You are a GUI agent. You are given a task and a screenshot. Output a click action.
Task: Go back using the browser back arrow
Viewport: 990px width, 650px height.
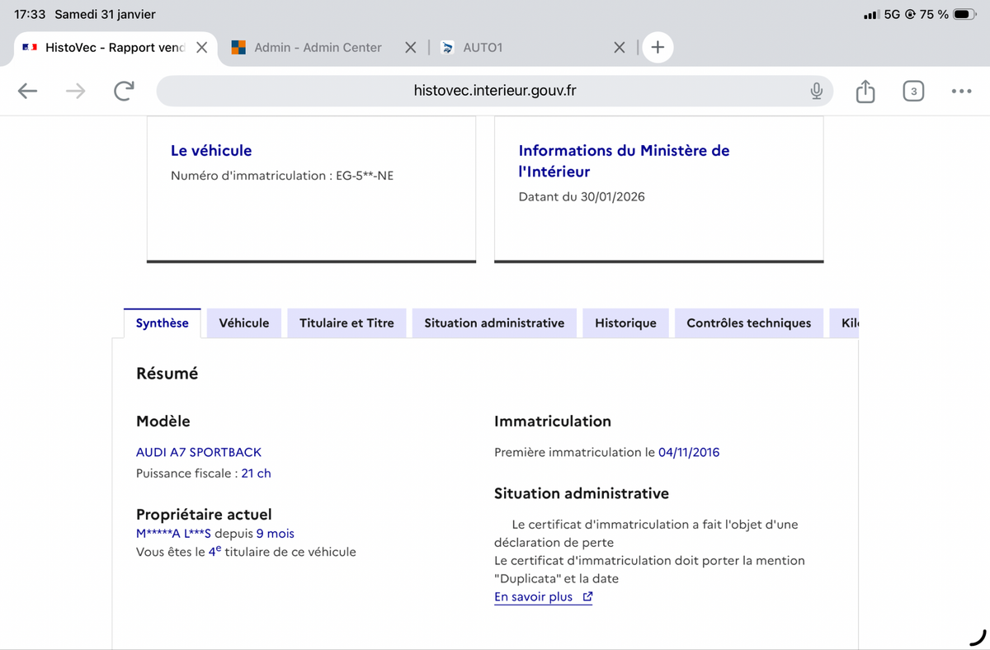(28, 91)
